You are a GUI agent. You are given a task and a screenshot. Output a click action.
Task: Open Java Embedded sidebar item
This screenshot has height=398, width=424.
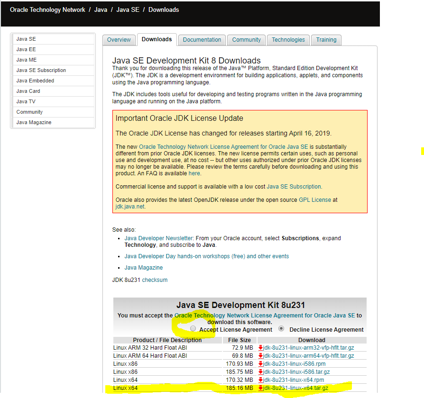(53, 81)
